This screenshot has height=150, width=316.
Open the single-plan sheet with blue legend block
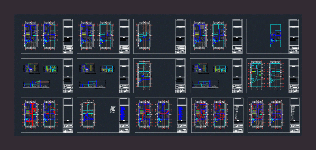tap(103, 115)
